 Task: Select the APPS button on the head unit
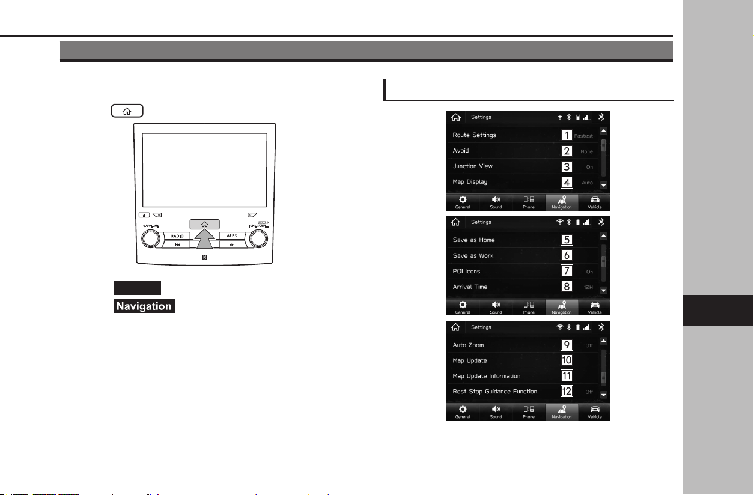pyautogui.click(x=232, y=236)
